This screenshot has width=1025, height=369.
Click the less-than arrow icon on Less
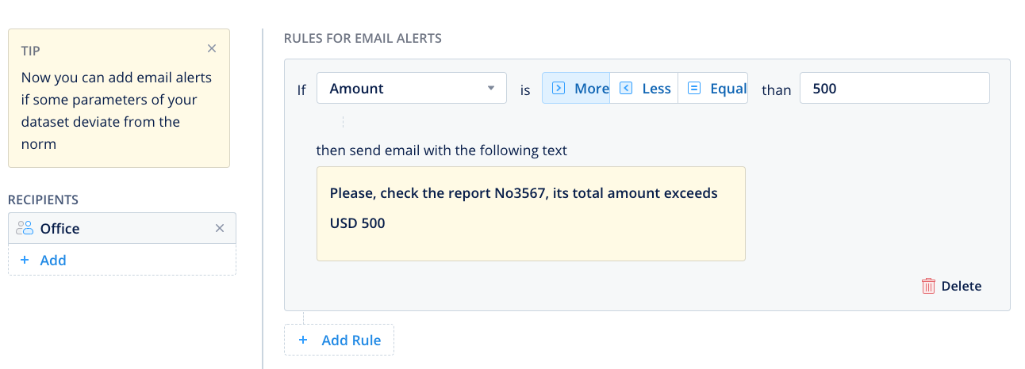tap(626, 88)
